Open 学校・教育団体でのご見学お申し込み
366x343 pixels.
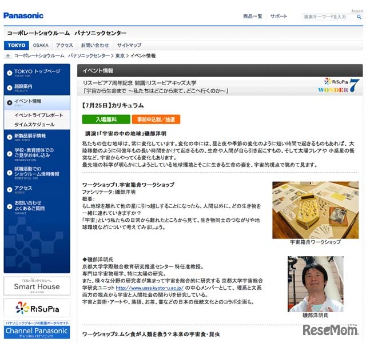click(34, 153)
